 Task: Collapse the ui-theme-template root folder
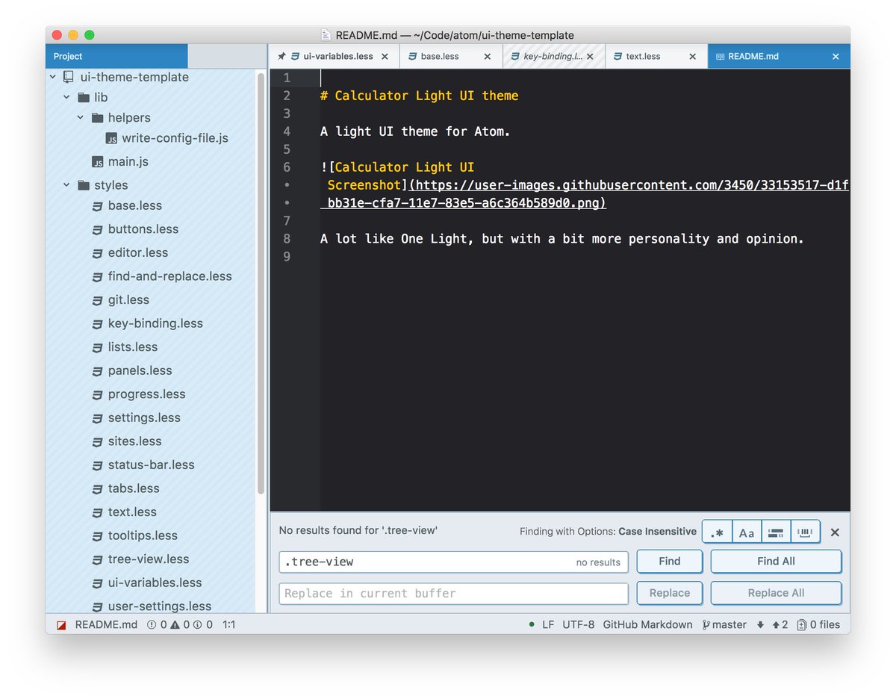(x=53, y=77)
